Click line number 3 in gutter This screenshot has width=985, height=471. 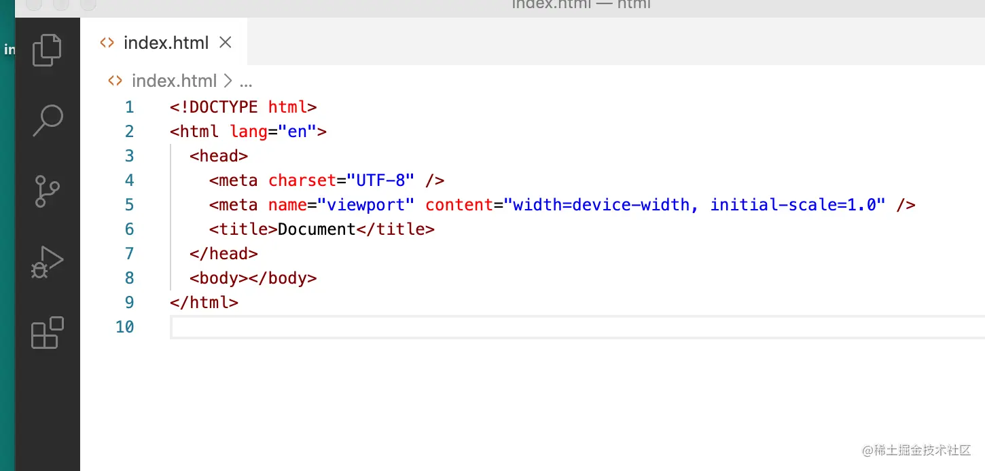(130, 156)
